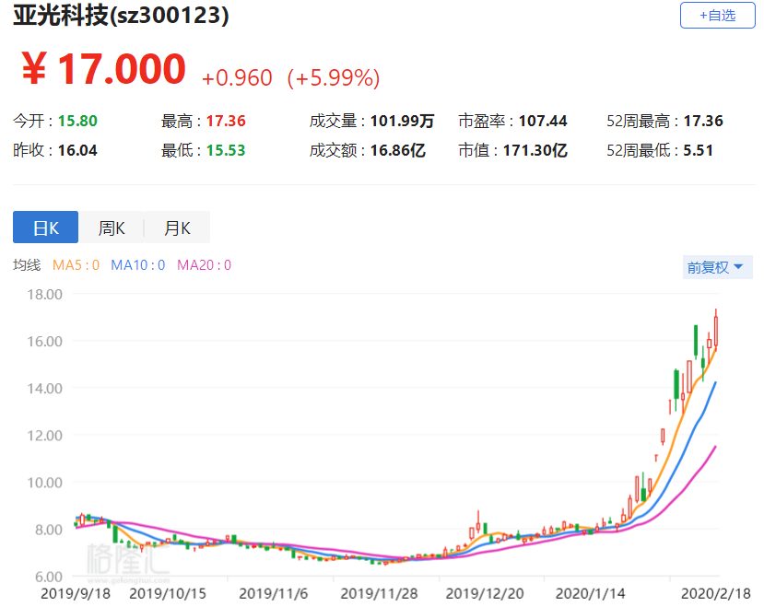764x607 pixels.
Task: Click the price change +0.960
Action: pos(237,78)
